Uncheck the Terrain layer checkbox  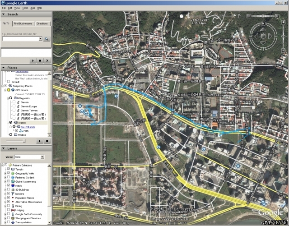point(9,169)
